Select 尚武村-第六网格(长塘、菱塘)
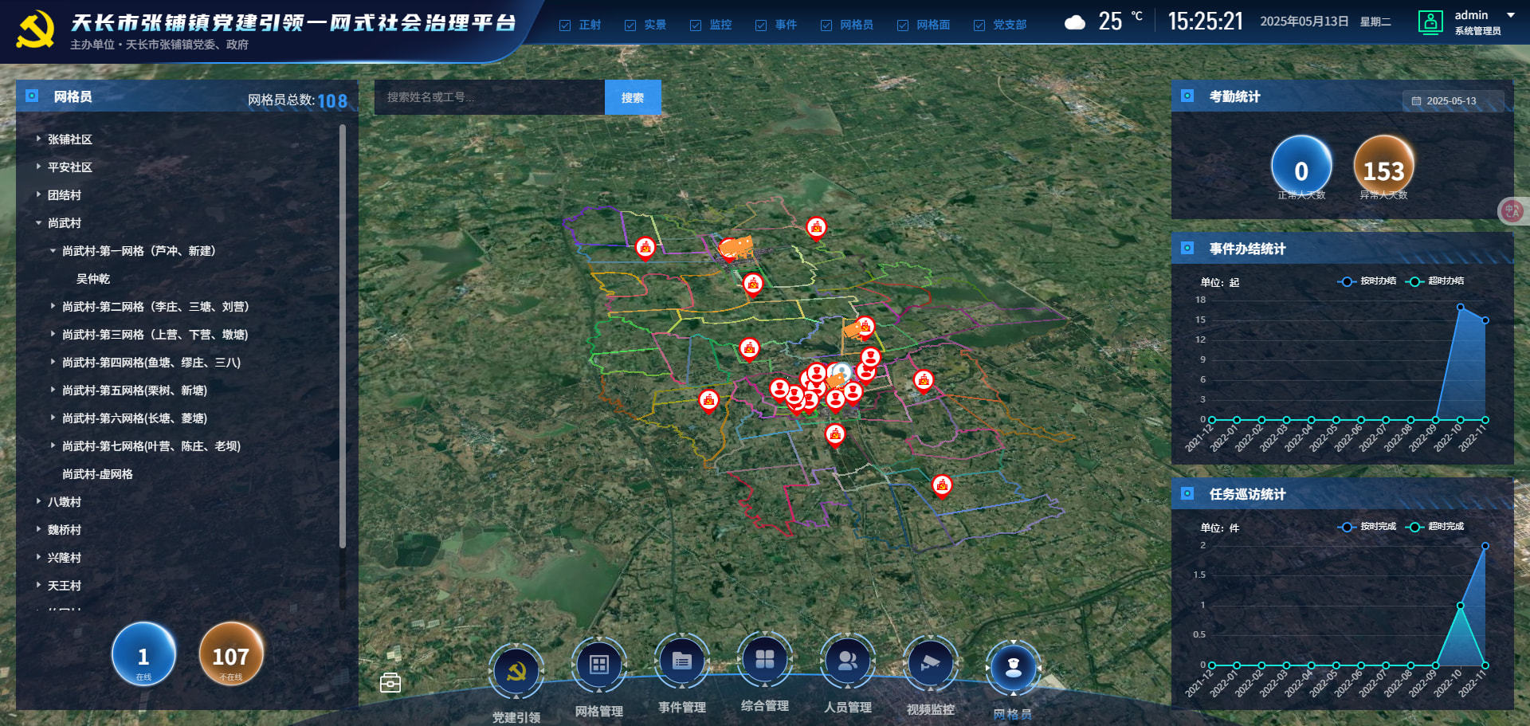 click(x=135, y=418)
